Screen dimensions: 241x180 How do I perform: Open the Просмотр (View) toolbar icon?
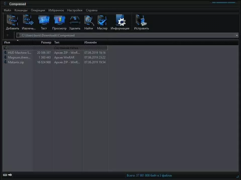point(59,21)
